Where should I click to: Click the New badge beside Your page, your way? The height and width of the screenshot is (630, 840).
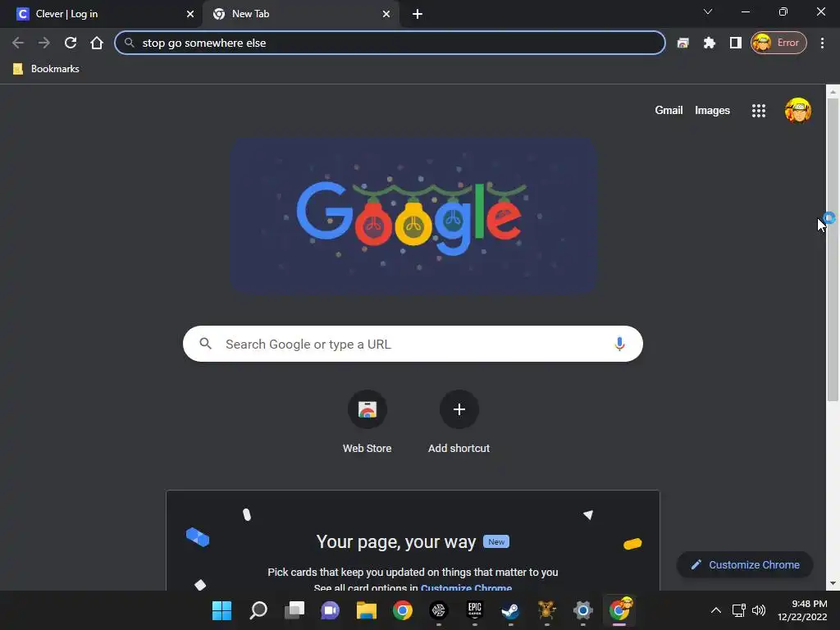[x=496, y=541]
